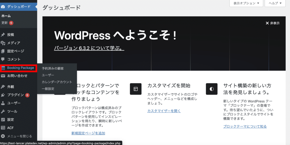Click the page icon beside 固定ページ
The image size is (290, 145).
click(3, 51)
